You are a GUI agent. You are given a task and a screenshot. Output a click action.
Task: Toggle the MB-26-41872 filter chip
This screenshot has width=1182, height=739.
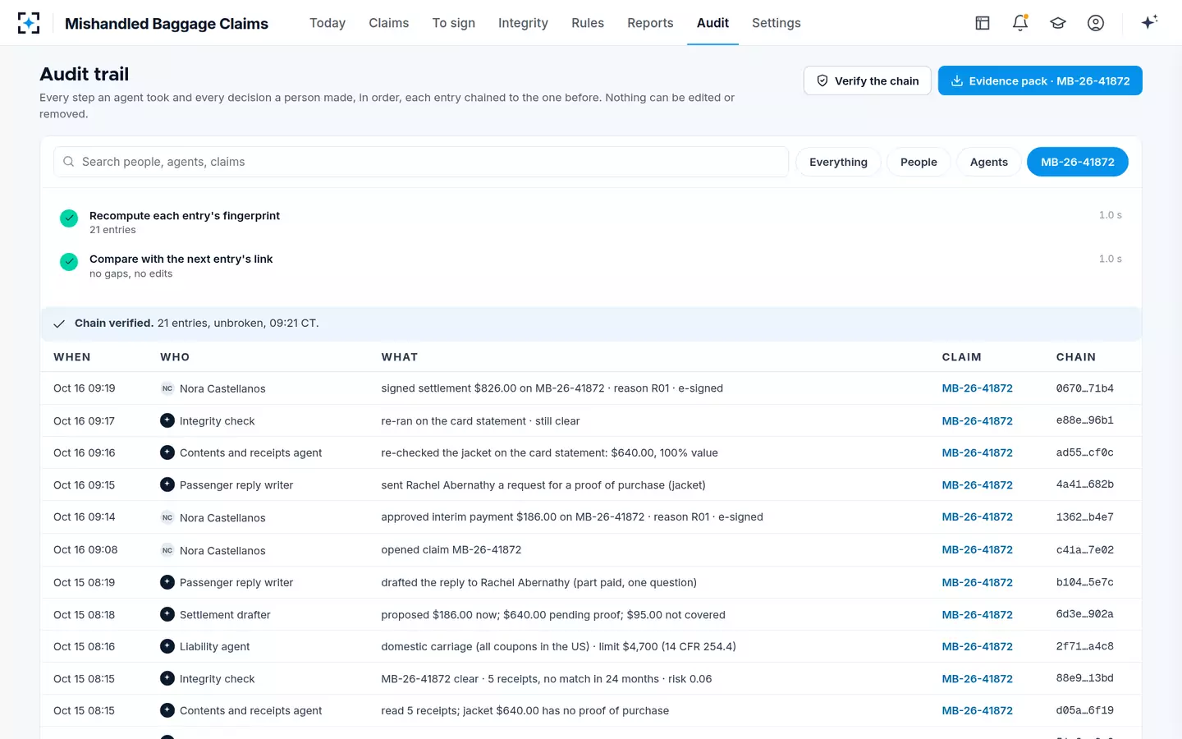[x=1078, y=162]
